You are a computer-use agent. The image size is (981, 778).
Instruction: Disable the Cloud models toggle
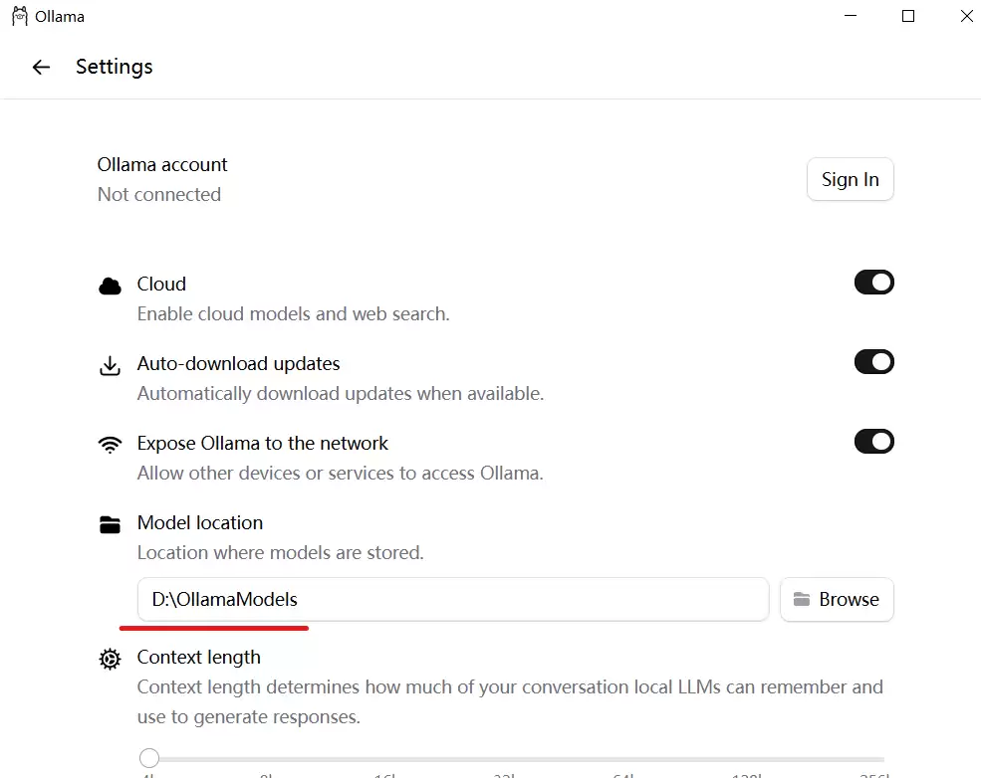point(873,283)
